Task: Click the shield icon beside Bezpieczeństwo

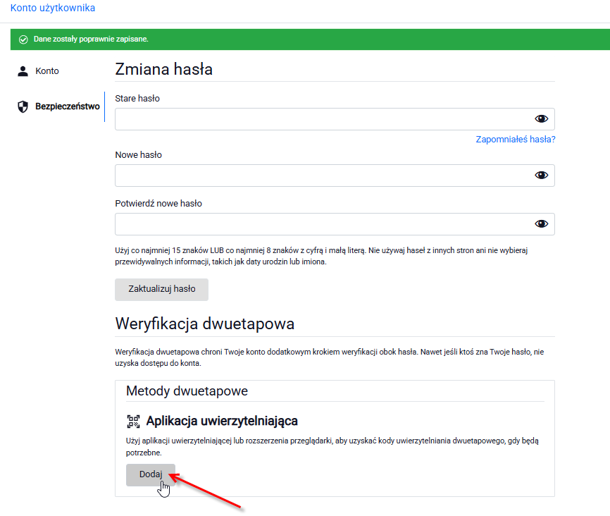Action: point(23,106)
